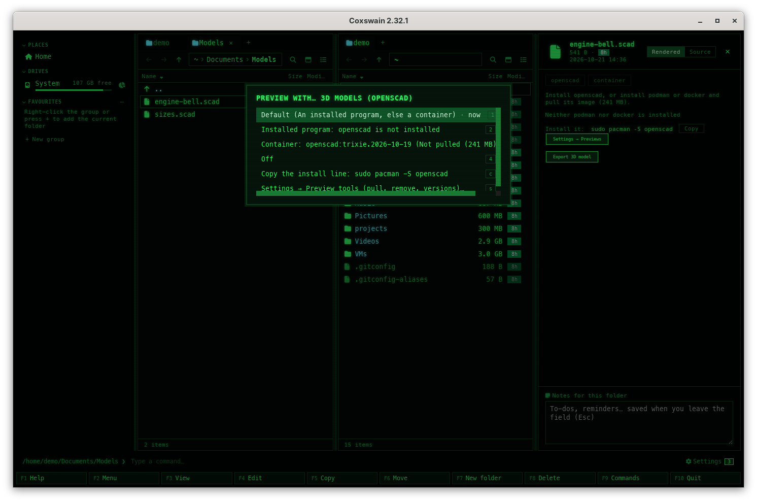Click the panel layout icon in the Models pane
This screenshot has height=502, width=757.
pyautogui.click(x=308, y=60)
